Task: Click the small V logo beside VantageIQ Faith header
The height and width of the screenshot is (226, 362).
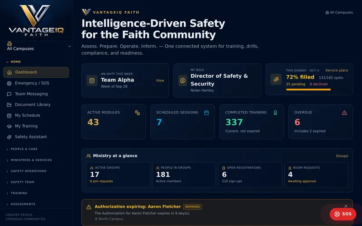Action: click(86, 12)
